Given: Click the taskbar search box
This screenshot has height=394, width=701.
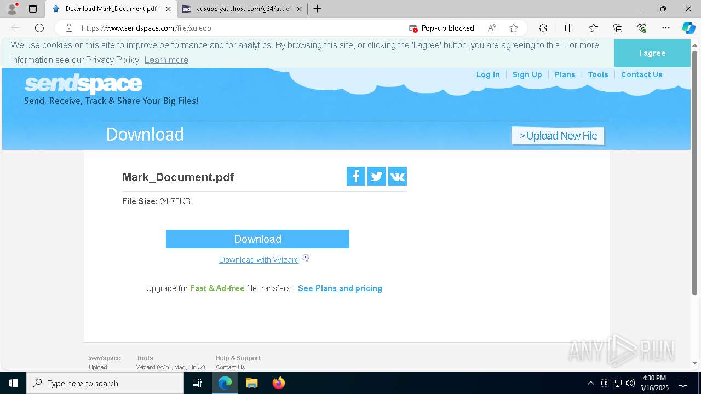Looking at the screenshot, I should 105,383.
